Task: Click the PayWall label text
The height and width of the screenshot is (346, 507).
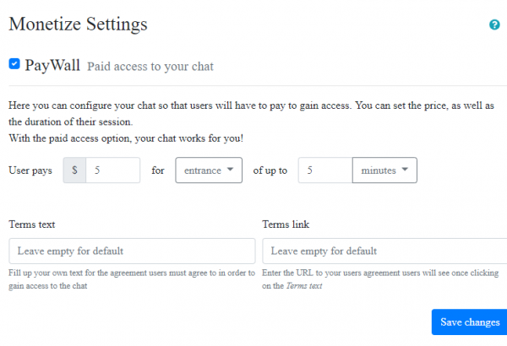Action: click(x=52, y=65)
